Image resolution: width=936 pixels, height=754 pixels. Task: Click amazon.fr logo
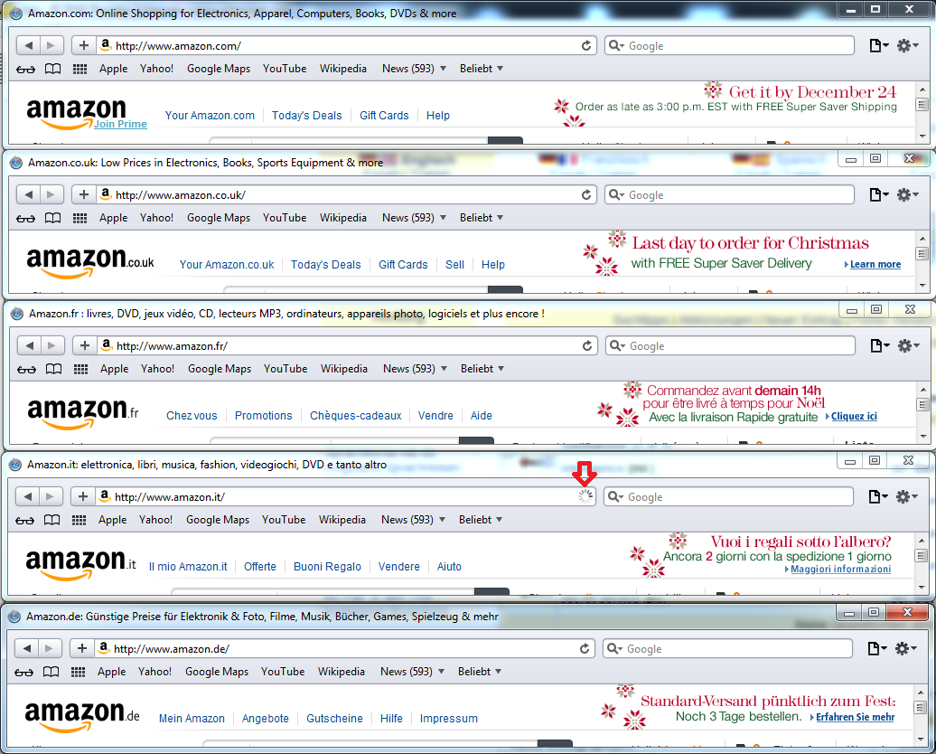coord(83,413)
